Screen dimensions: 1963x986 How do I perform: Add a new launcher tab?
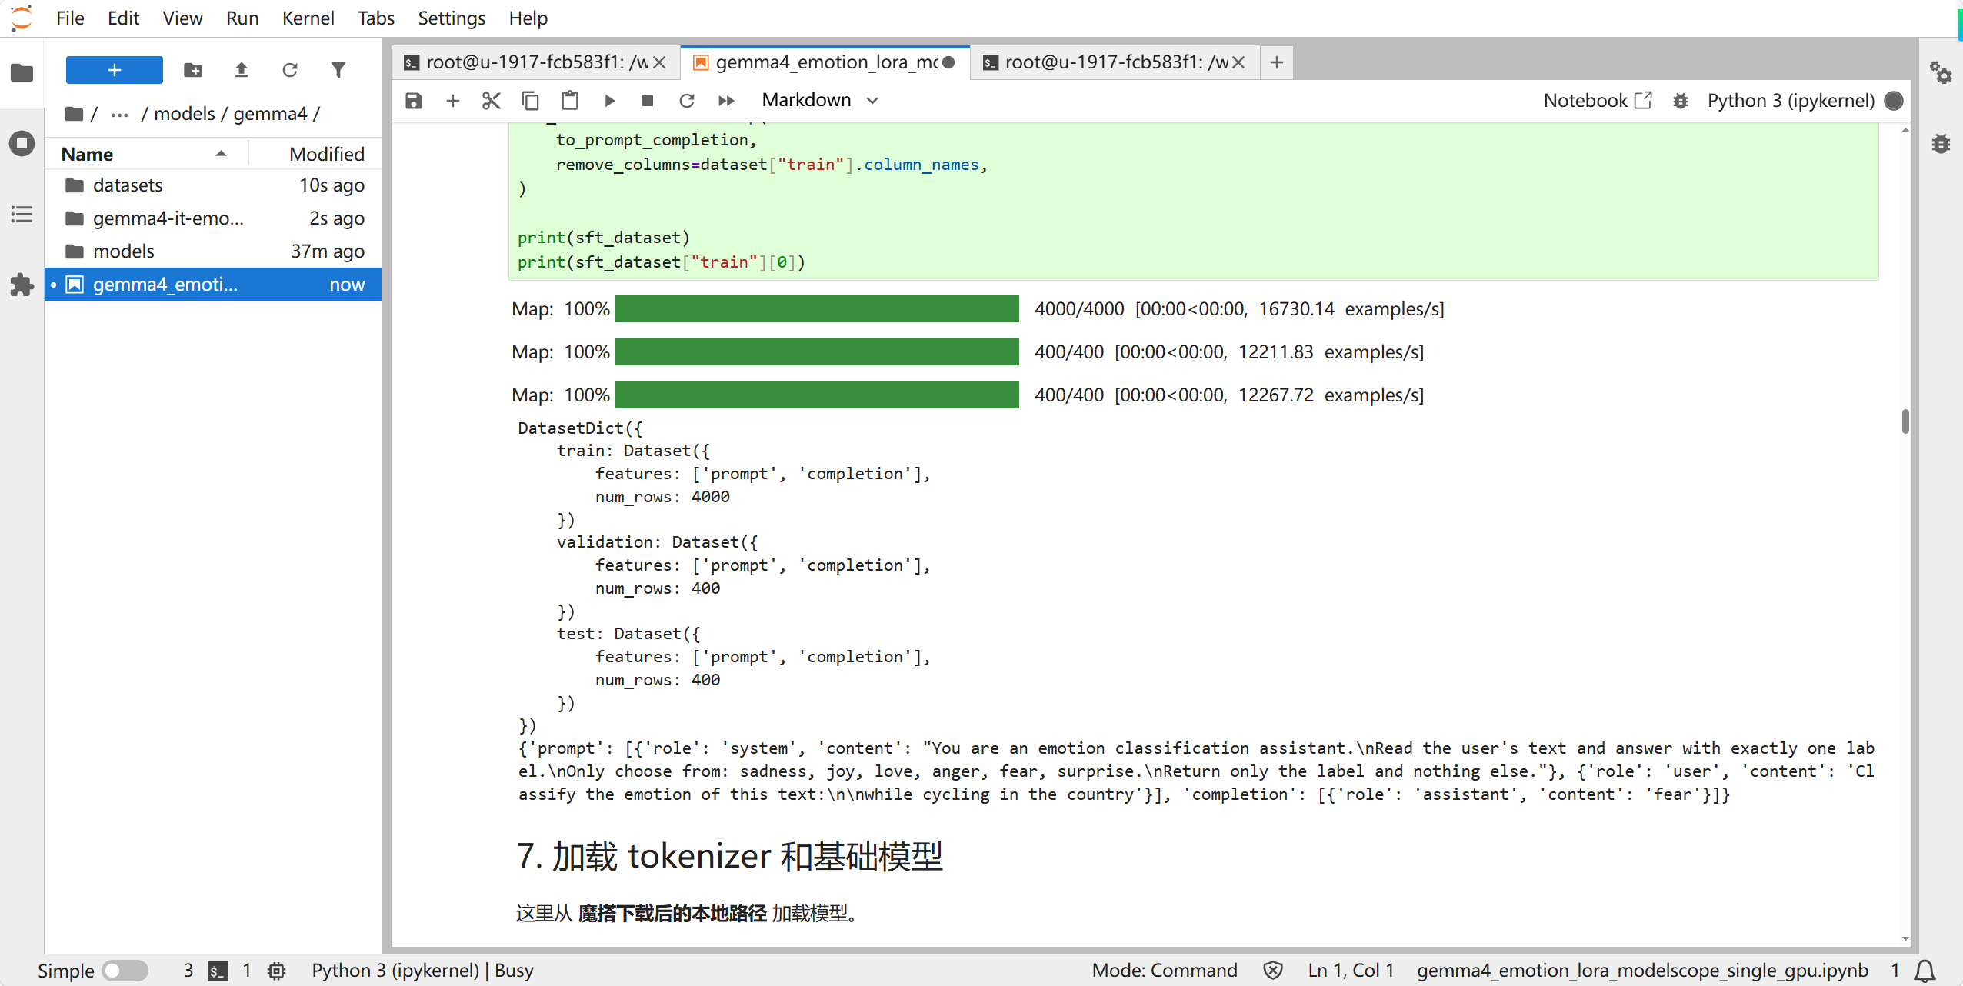[1277, 62]
